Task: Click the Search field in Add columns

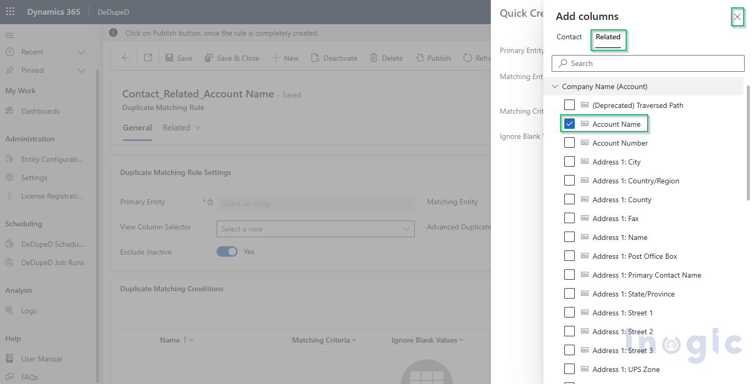Action: click(648, 63)
